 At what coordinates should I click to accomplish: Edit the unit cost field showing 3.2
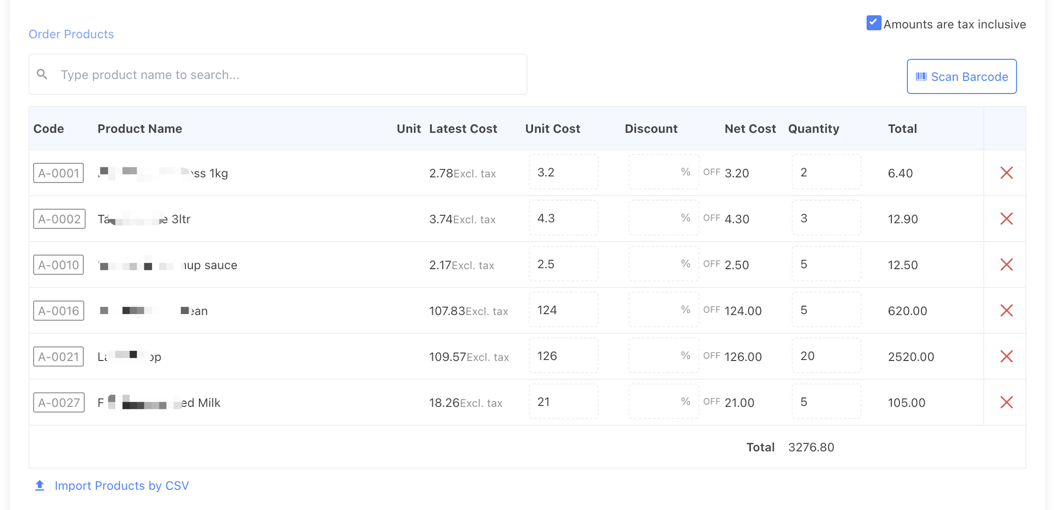pos(563,172)
